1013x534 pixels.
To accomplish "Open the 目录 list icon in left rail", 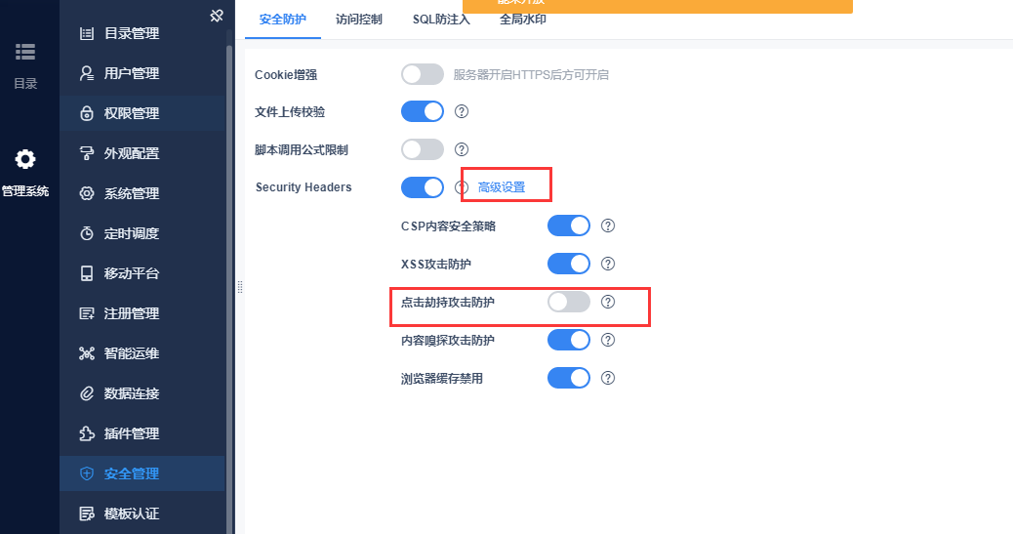I will 25,52.
